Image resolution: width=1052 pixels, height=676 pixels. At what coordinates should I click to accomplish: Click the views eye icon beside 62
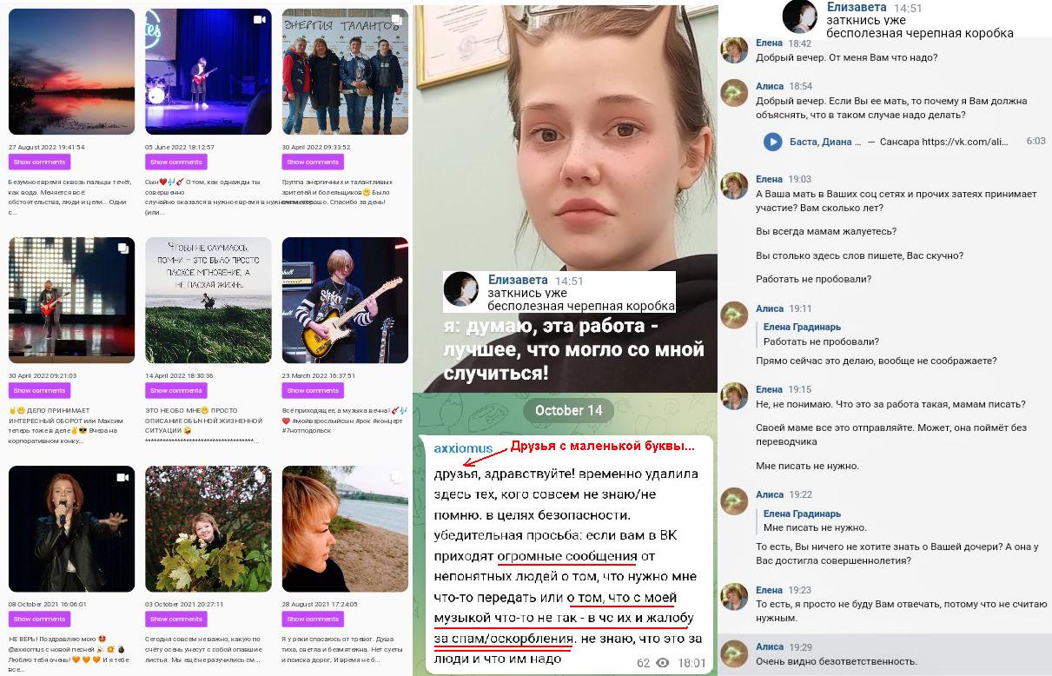coord(663,663)
